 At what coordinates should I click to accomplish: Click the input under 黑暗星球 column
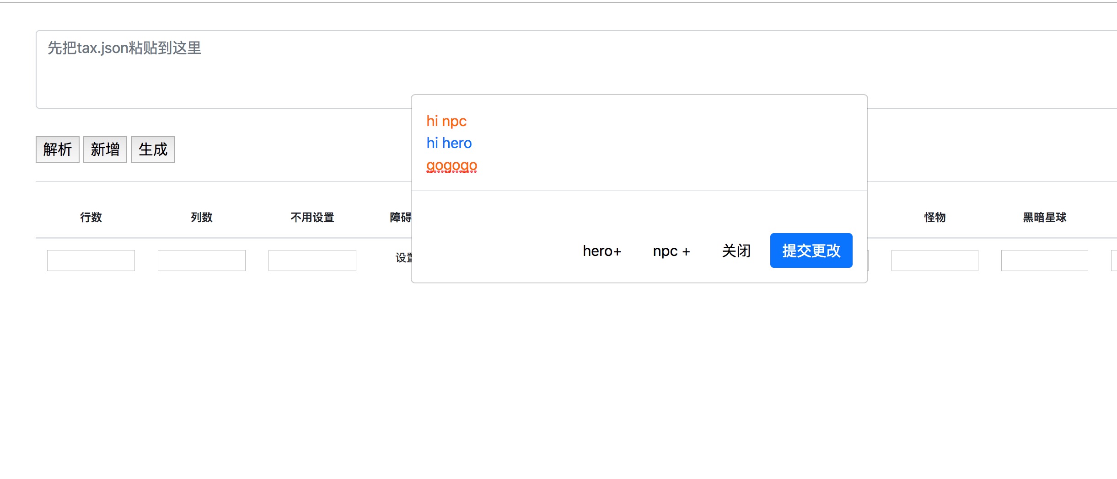click(1045, 261)
